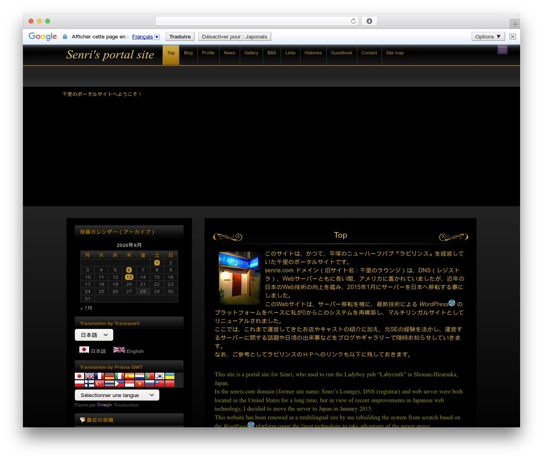Go to the Guestbook tab

[341, 54]
